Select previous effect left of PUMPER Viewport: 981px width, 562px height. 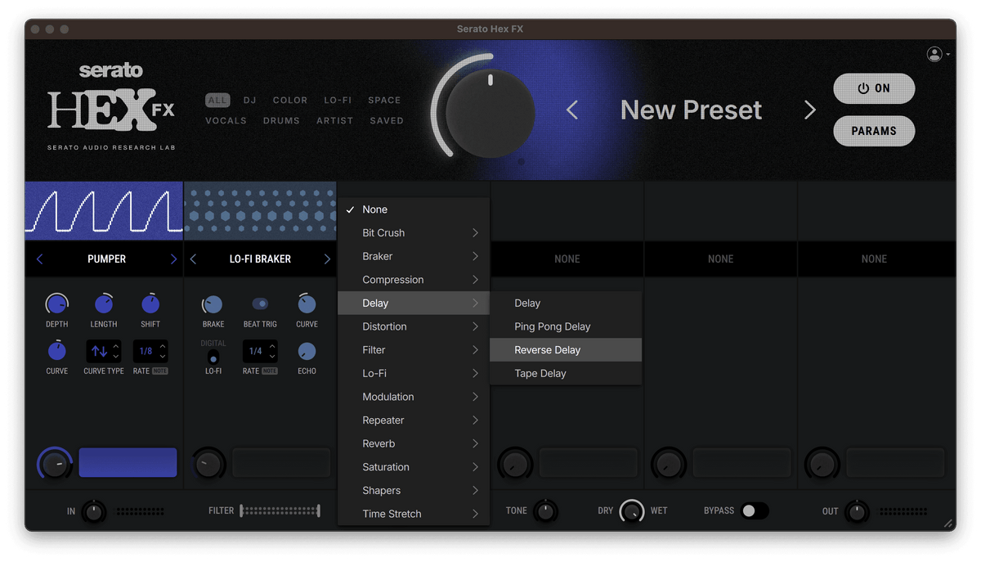[39, 259]
